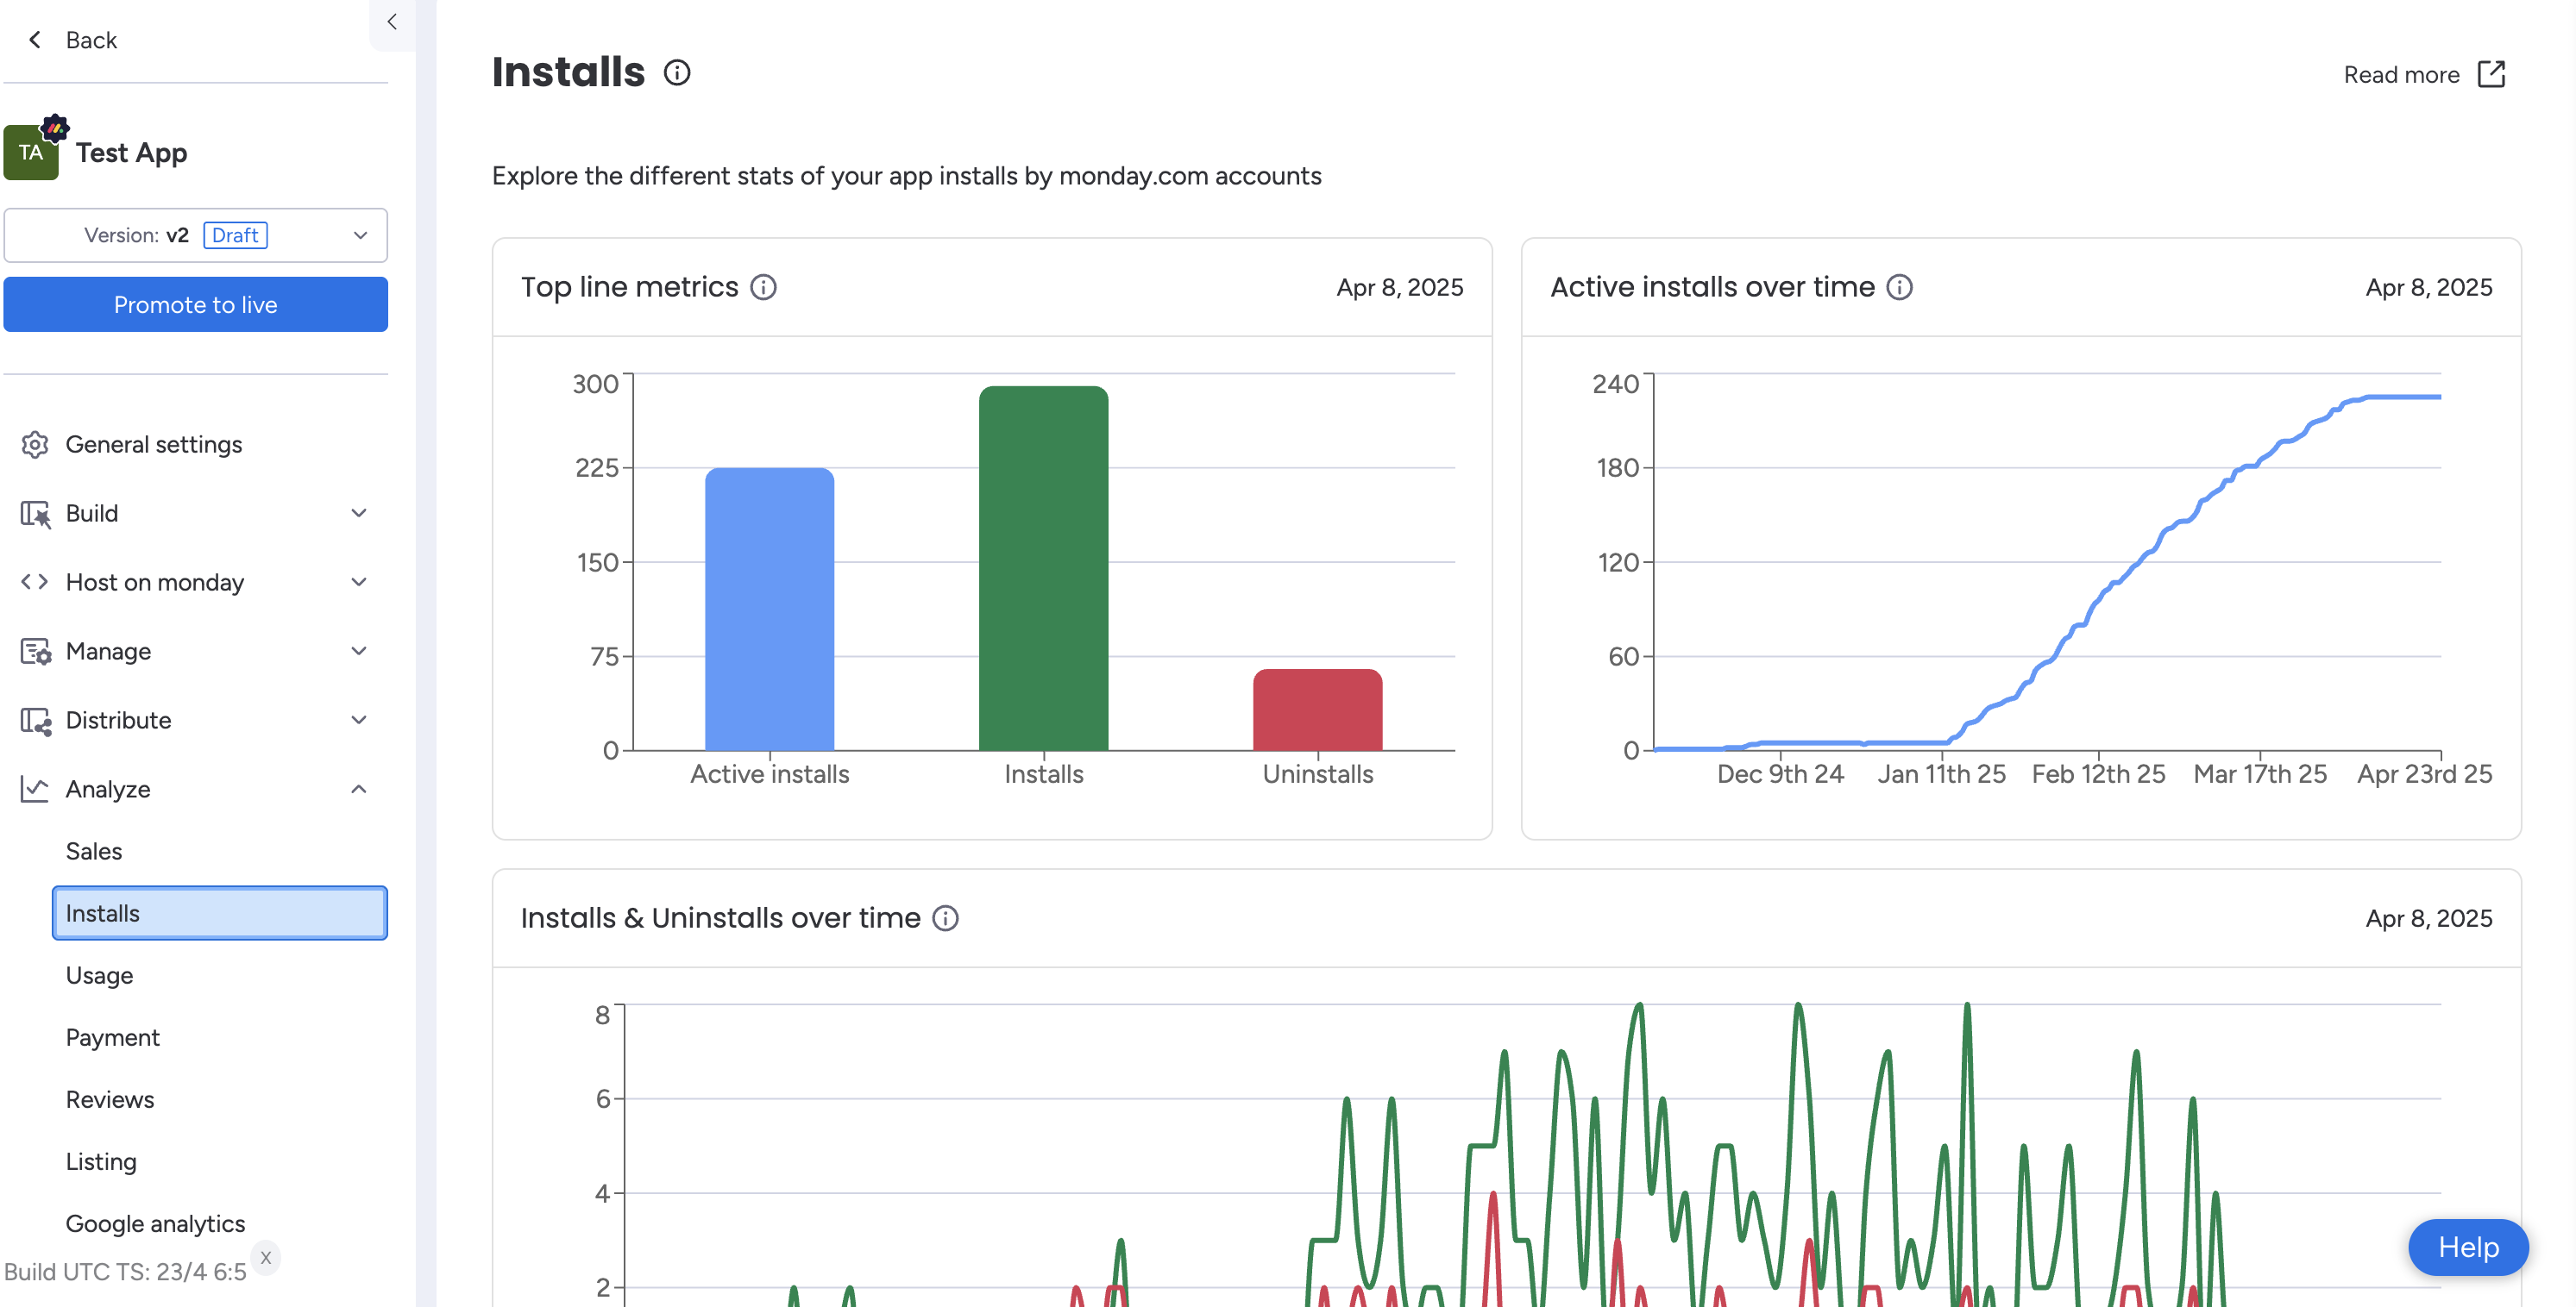Open the Version v2 Draft dropdown
The width and height of the screenshot is (2576, 1307).
click(196, 236)
